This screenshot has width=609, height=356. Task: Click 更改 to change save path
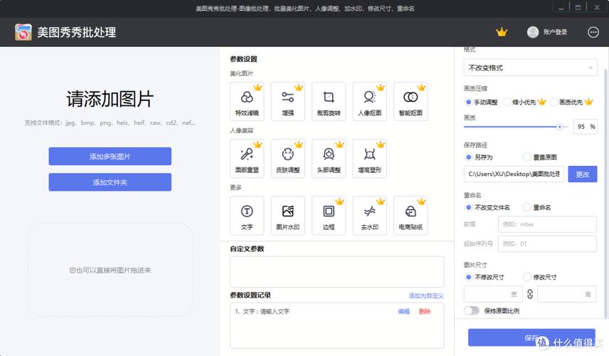point(583,174)
